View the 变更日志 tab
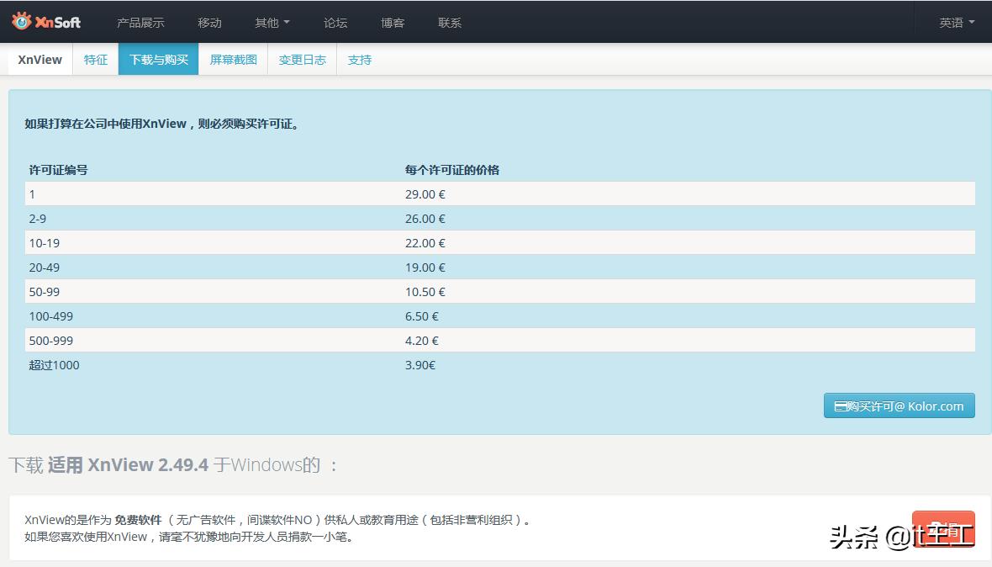Image resolution: width=992 pixels, height=567 pixels. point(302,59)
